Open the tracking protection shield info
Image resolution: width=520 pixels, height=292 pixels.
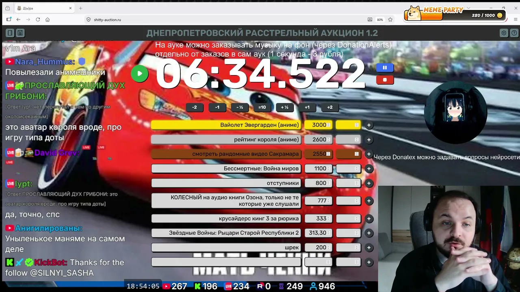(x=89, y=19)
